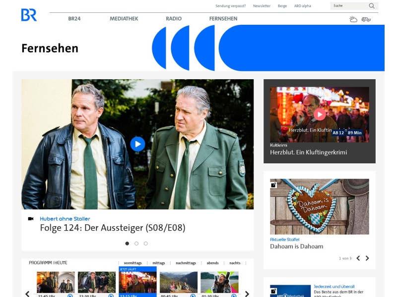Click play icon next to 01:30 Uhr
397x297 pixels.
[234, 296]
